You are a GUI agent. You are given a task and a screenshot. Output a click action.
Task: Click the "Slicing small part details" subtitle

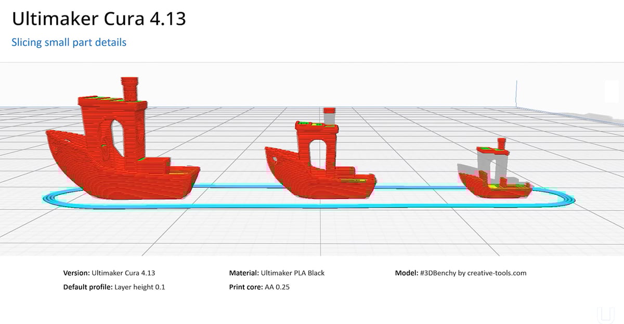tap(69, 43)
